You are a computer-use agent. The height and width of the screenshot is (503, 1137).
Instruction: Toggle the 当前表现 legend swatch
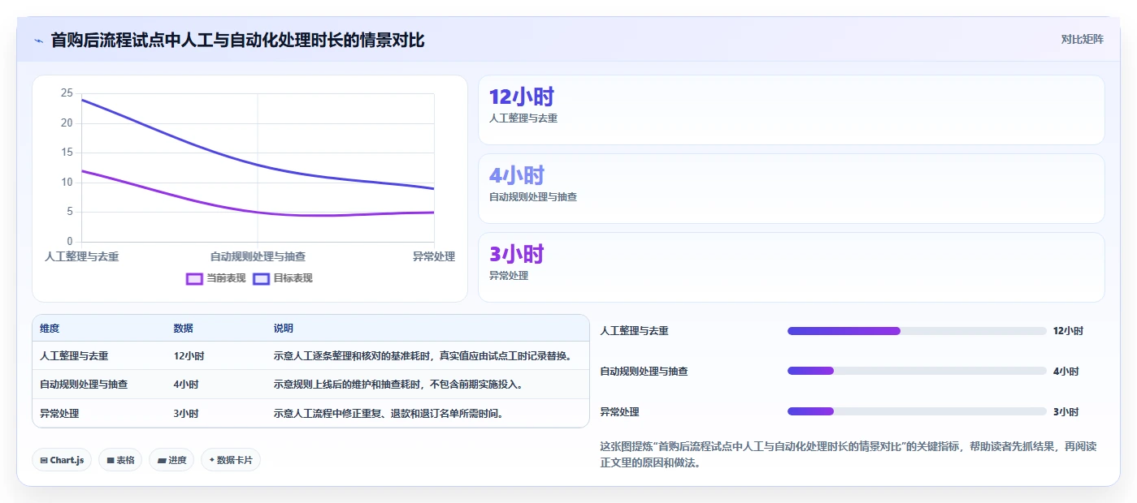[x=194, y=278]
